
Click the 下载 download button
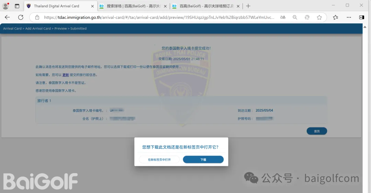[203, 160]
